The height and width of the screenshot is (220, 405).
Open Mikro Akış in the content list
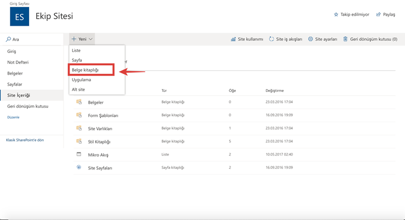[x=98, y=155]
